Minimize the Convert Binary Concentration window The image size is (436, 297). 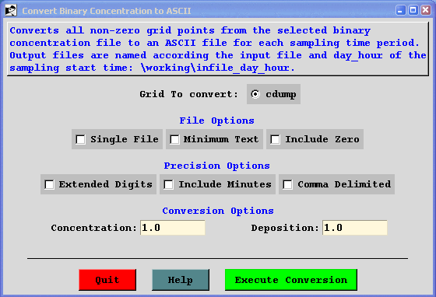pos(400,10)
